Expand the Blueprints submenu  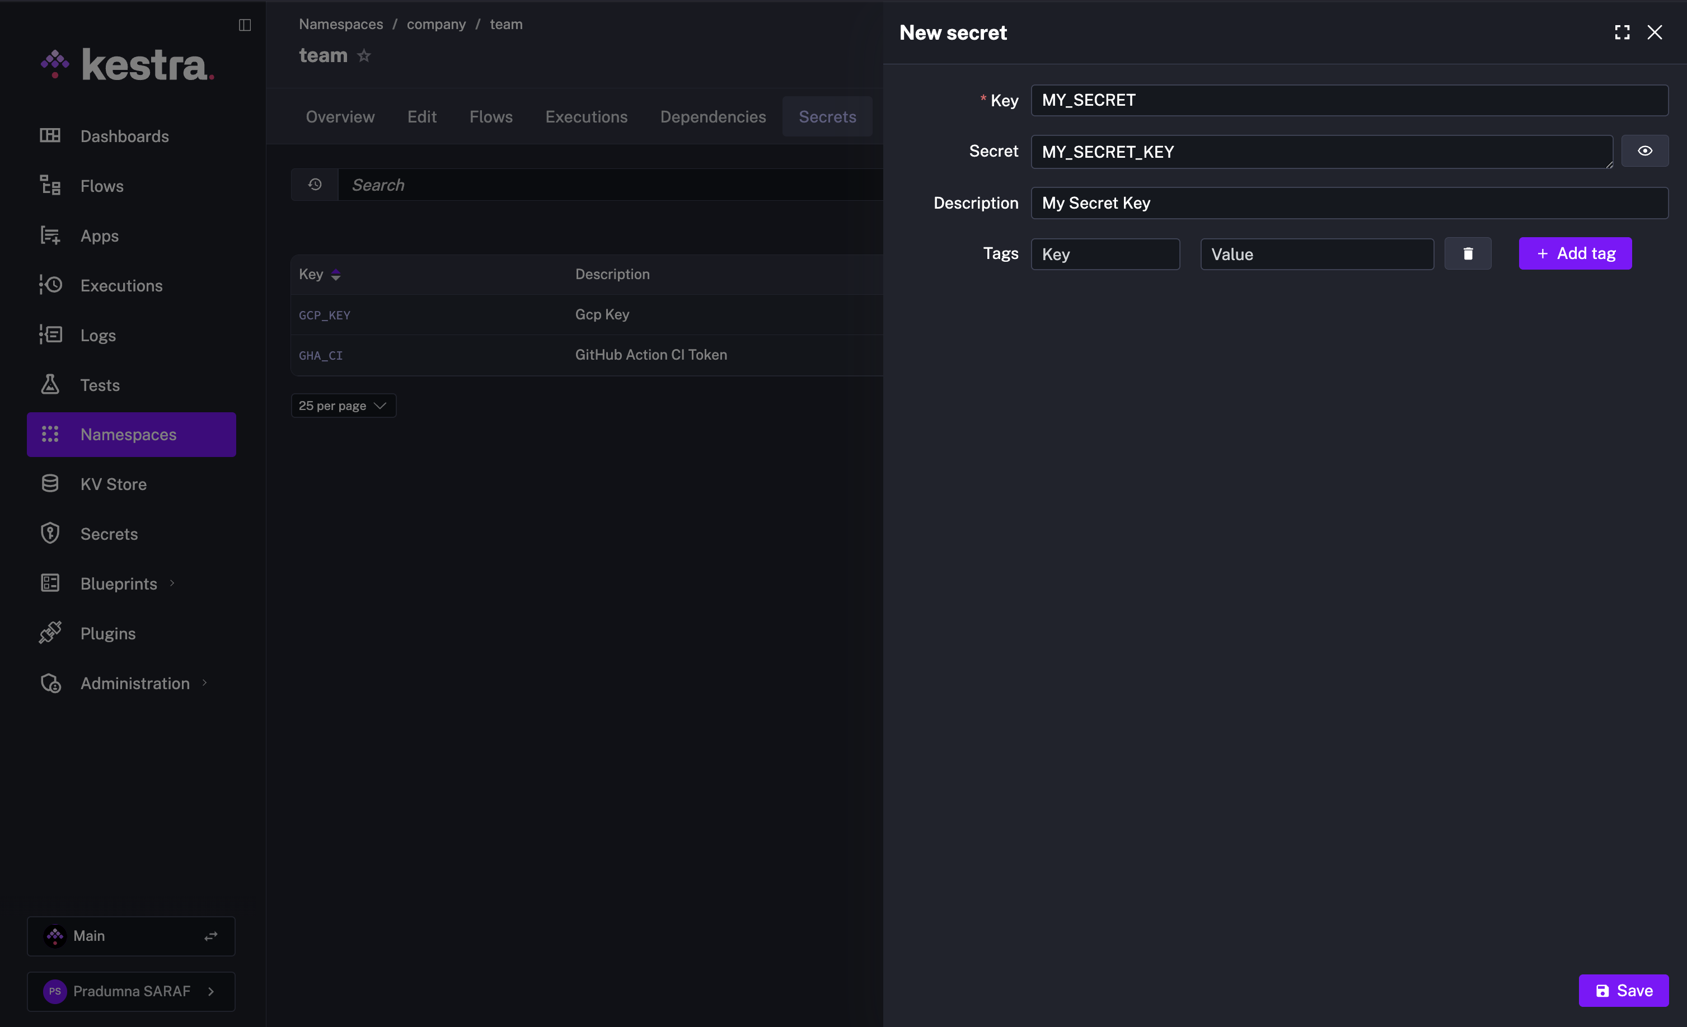pyautogui.click(x=172, y=583)
